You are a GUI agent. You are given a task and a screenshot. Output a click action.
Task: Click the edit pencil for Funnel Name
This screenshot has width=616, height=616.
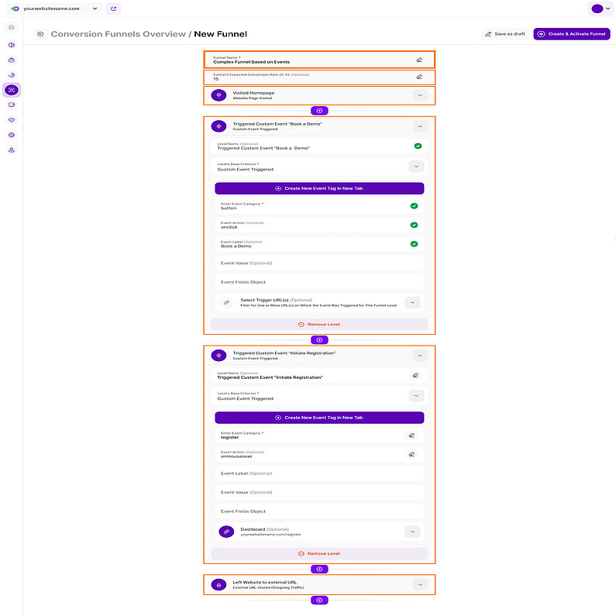click(x=419, y=59)
